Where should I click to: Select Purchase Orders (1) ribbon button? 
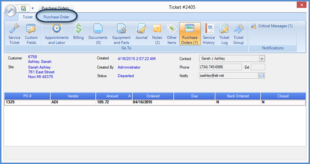(x=190, y=34)
